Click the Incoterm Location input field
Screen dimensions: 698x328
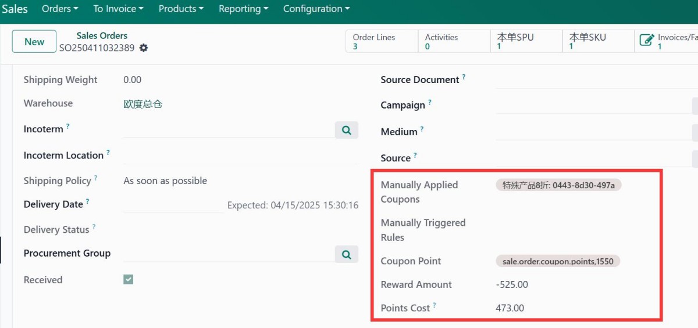click(x=240, y=156)
